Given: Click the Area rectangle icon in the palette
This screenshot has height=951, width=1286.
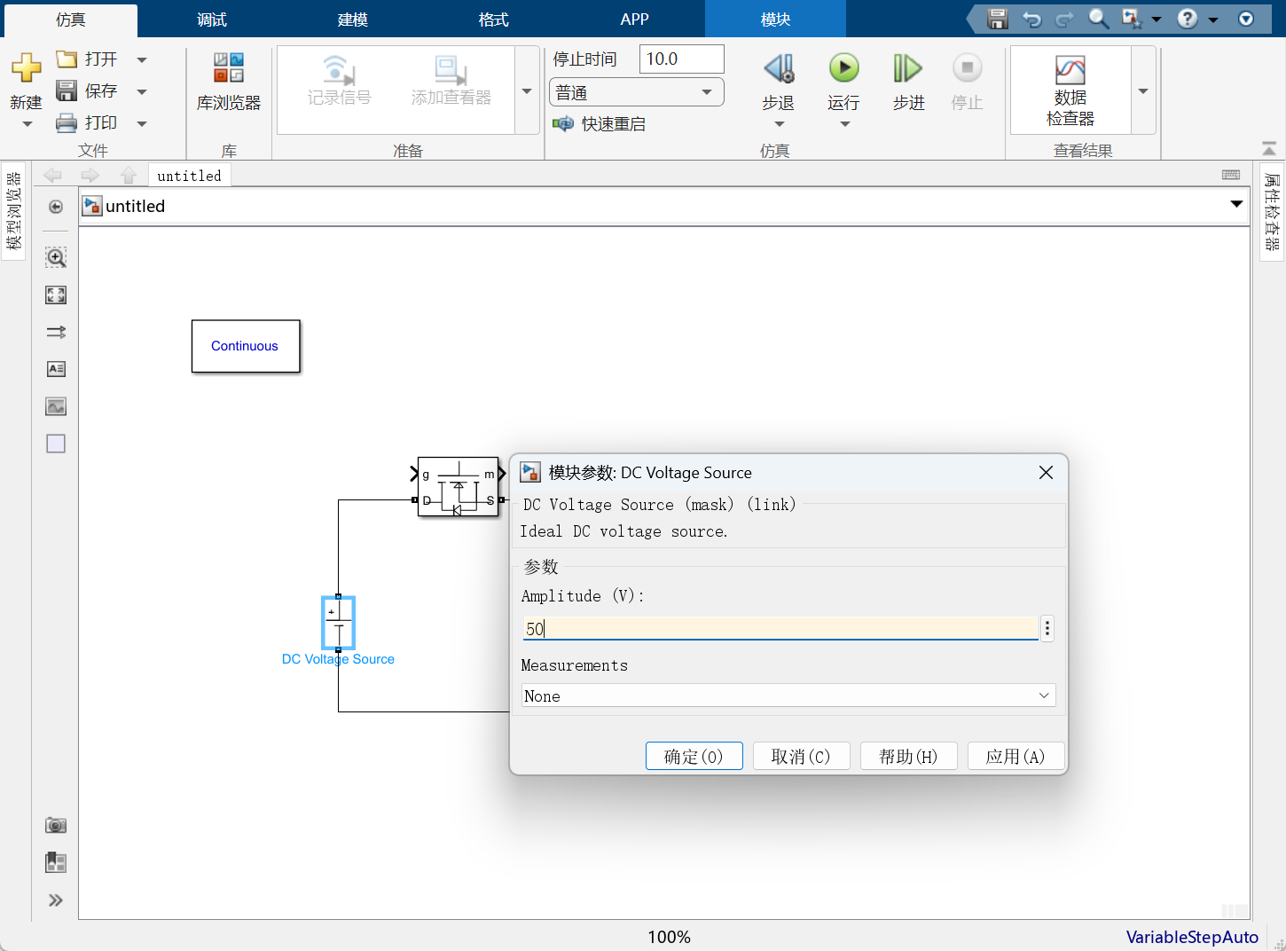Looking at the screenshot, I should (x=56, y=444).
